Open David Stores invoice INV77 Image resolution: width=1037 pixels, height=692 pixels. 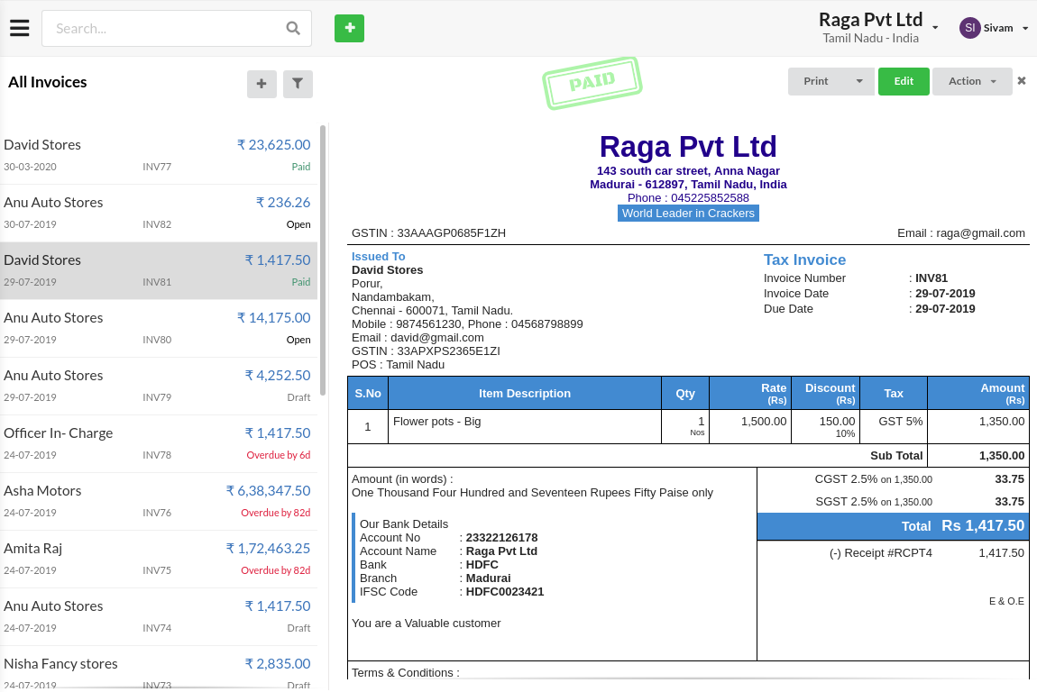(157, 155)
